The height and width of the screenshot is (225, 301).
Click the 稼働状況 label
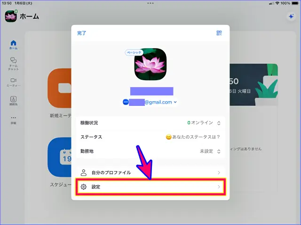point(89,123)
